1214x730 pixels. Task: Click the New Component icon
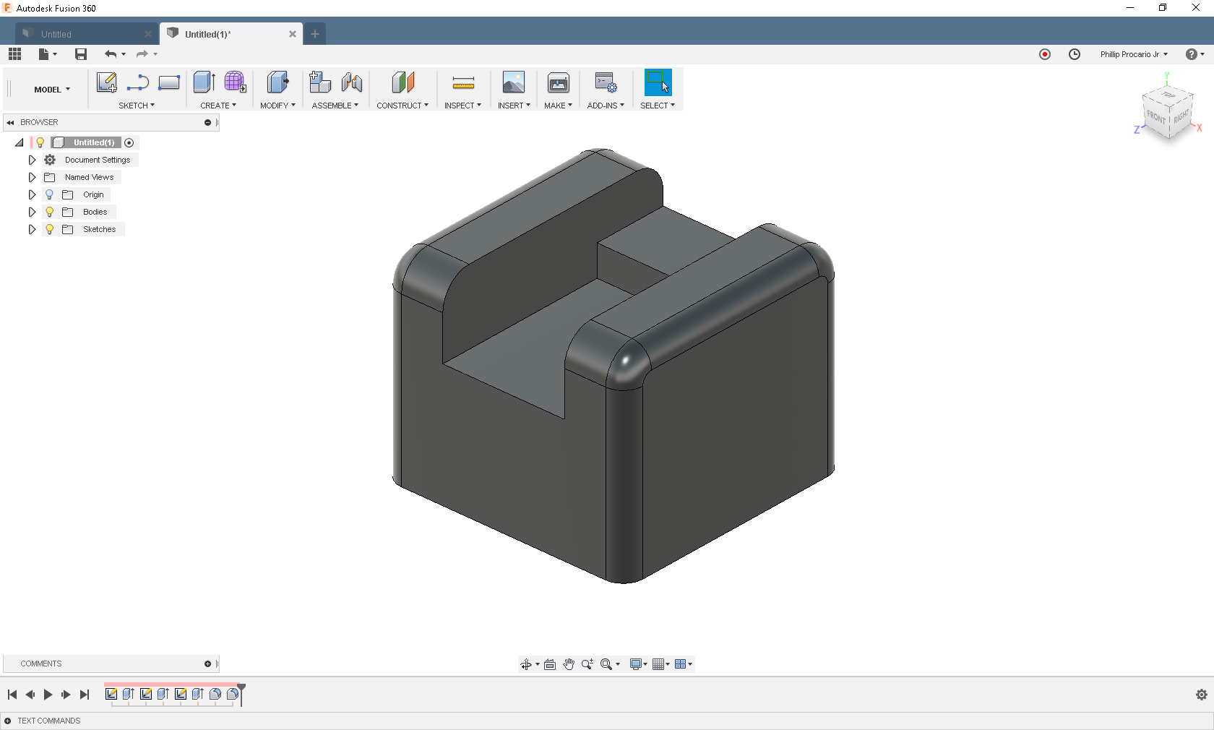(320, 82)
